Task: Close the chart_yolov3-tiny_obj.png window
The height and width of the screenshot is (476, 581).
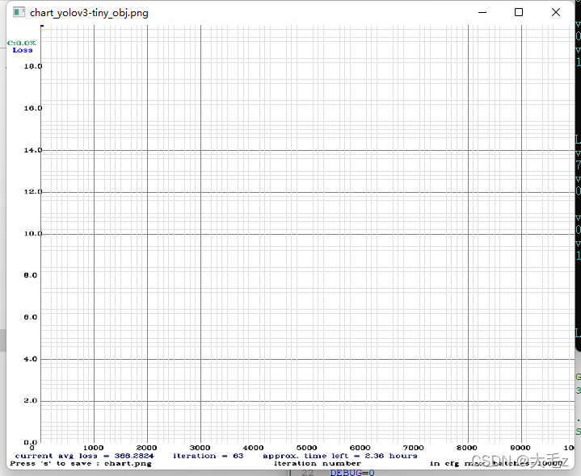Action: [x=555, y=12]
